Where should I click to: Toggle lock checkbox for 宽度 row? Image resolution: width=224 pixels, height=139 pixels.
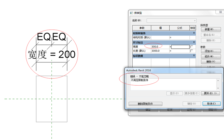point(192,47)
